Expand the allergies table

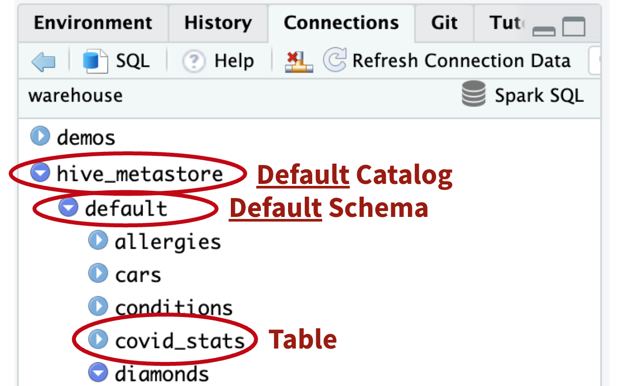(98, 241)
